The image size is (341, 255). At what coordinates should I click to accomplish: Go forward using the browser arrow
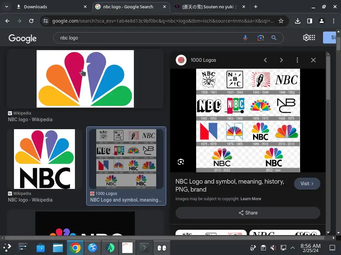click(19, 21)
